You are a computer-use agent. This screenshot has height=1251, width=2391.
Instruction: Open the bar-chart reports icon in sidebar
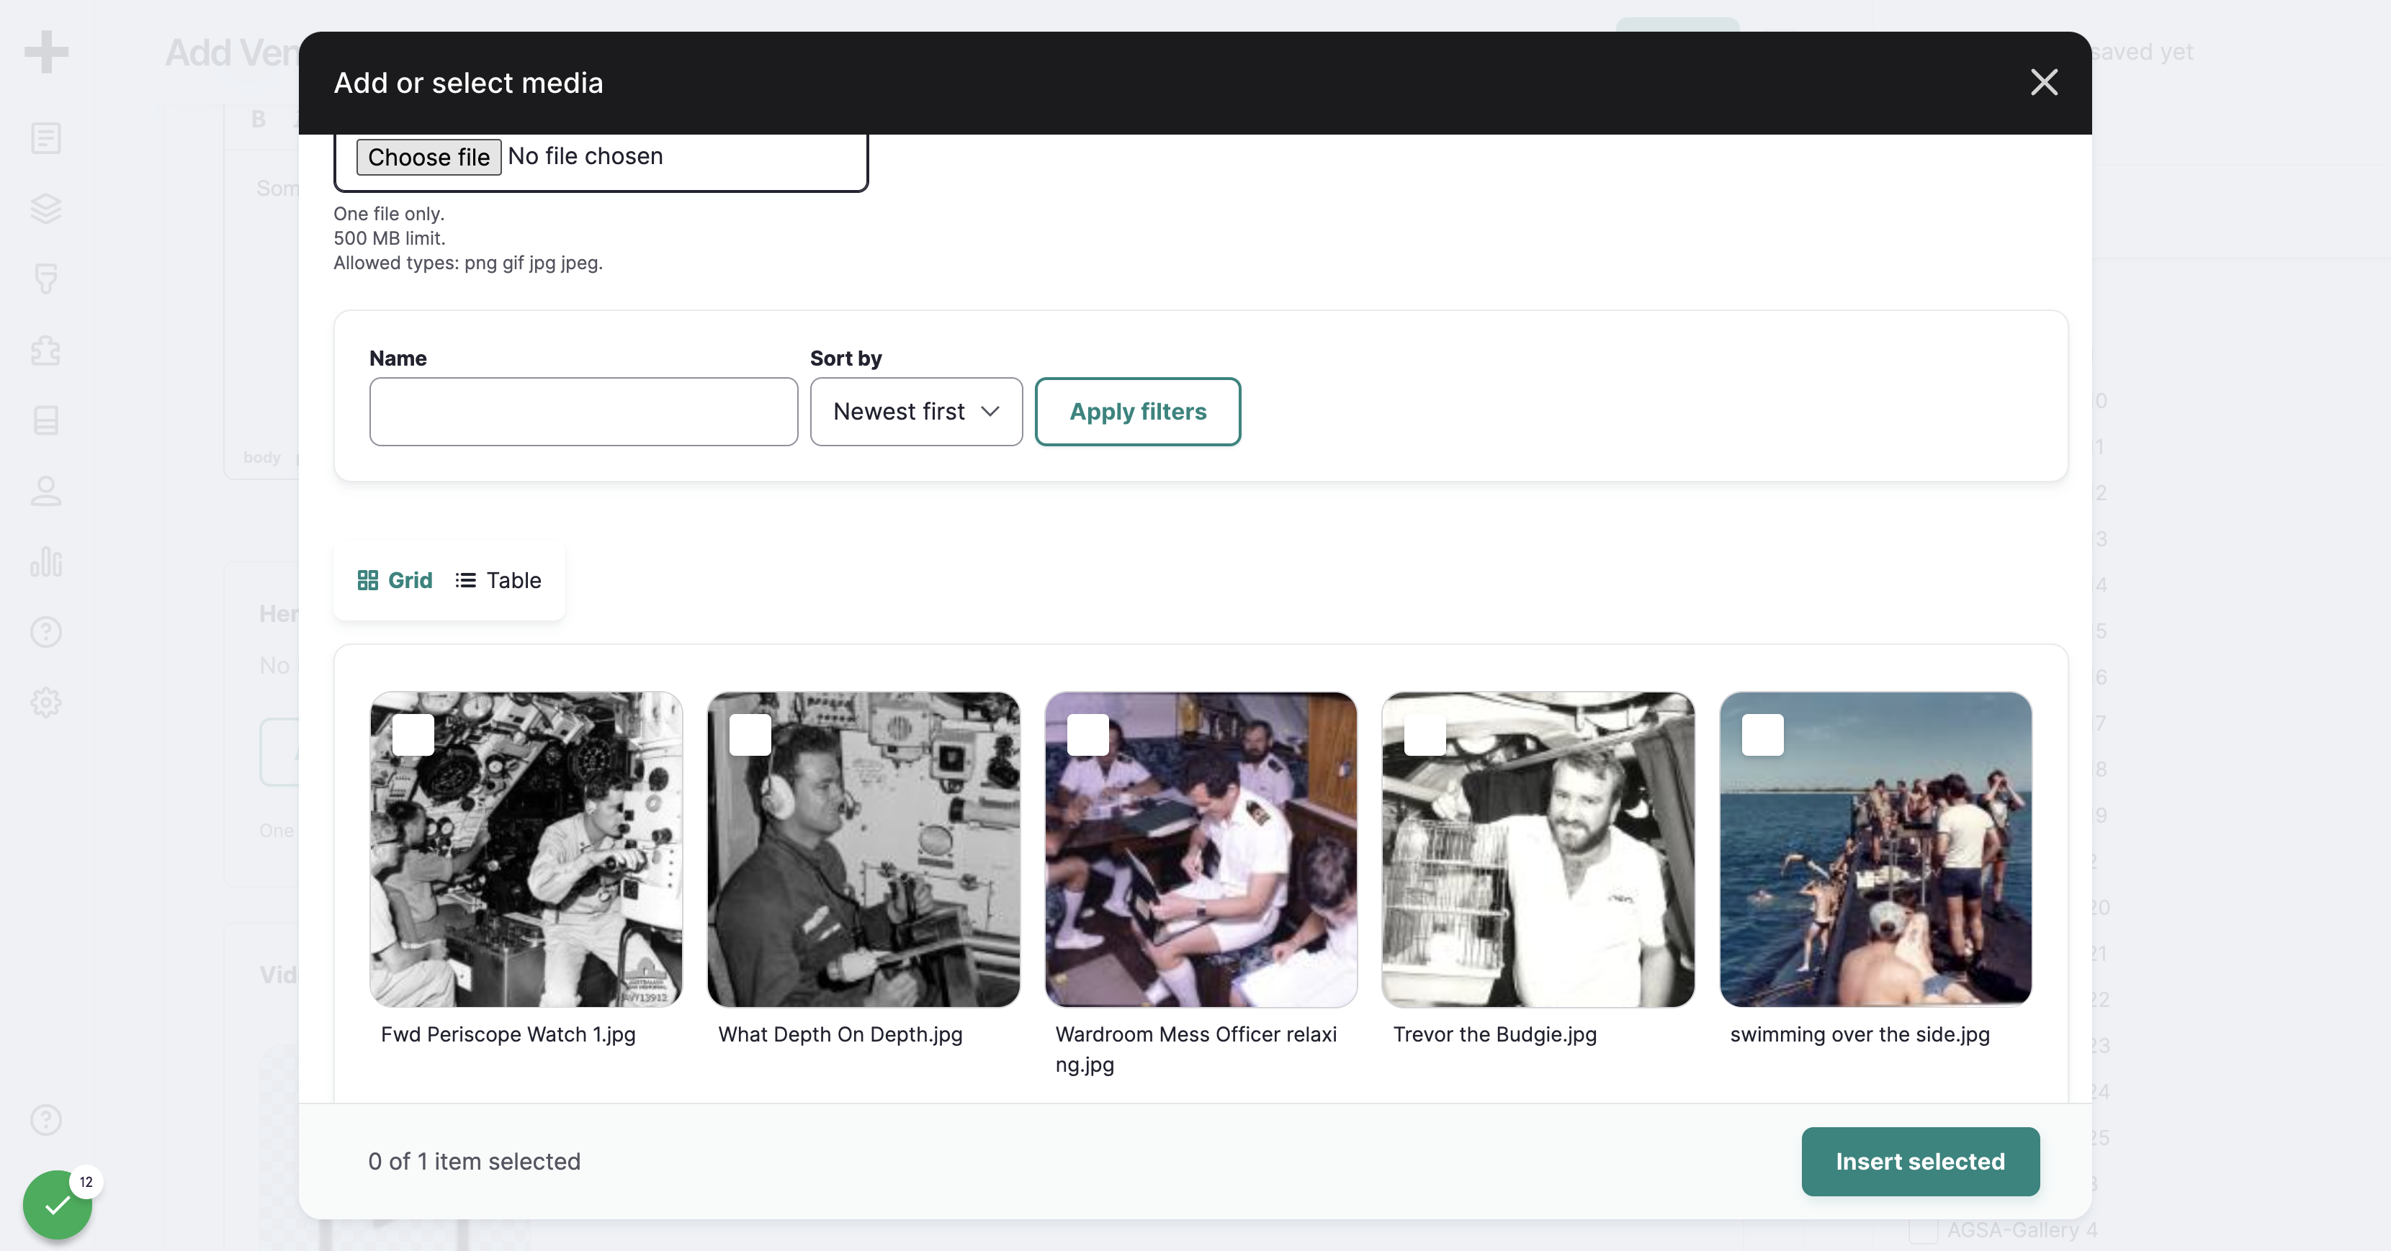point(46,561)
